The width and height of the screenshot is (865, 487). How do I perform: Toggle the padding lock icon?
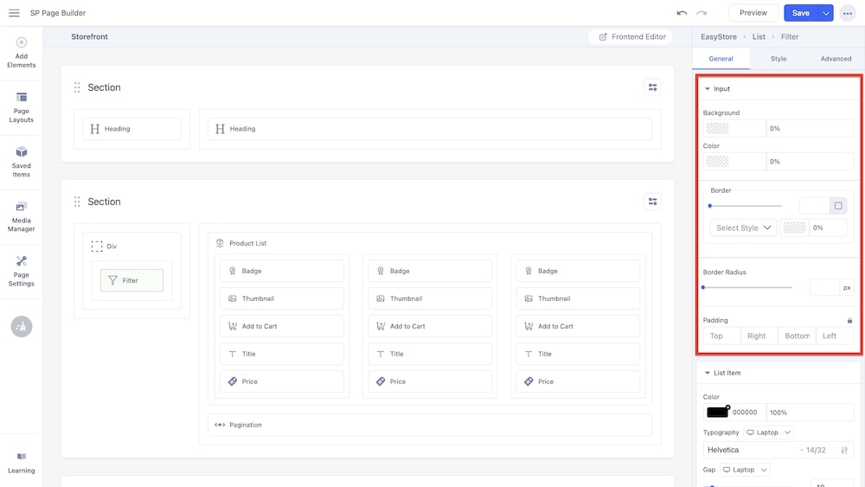(849, 320)
